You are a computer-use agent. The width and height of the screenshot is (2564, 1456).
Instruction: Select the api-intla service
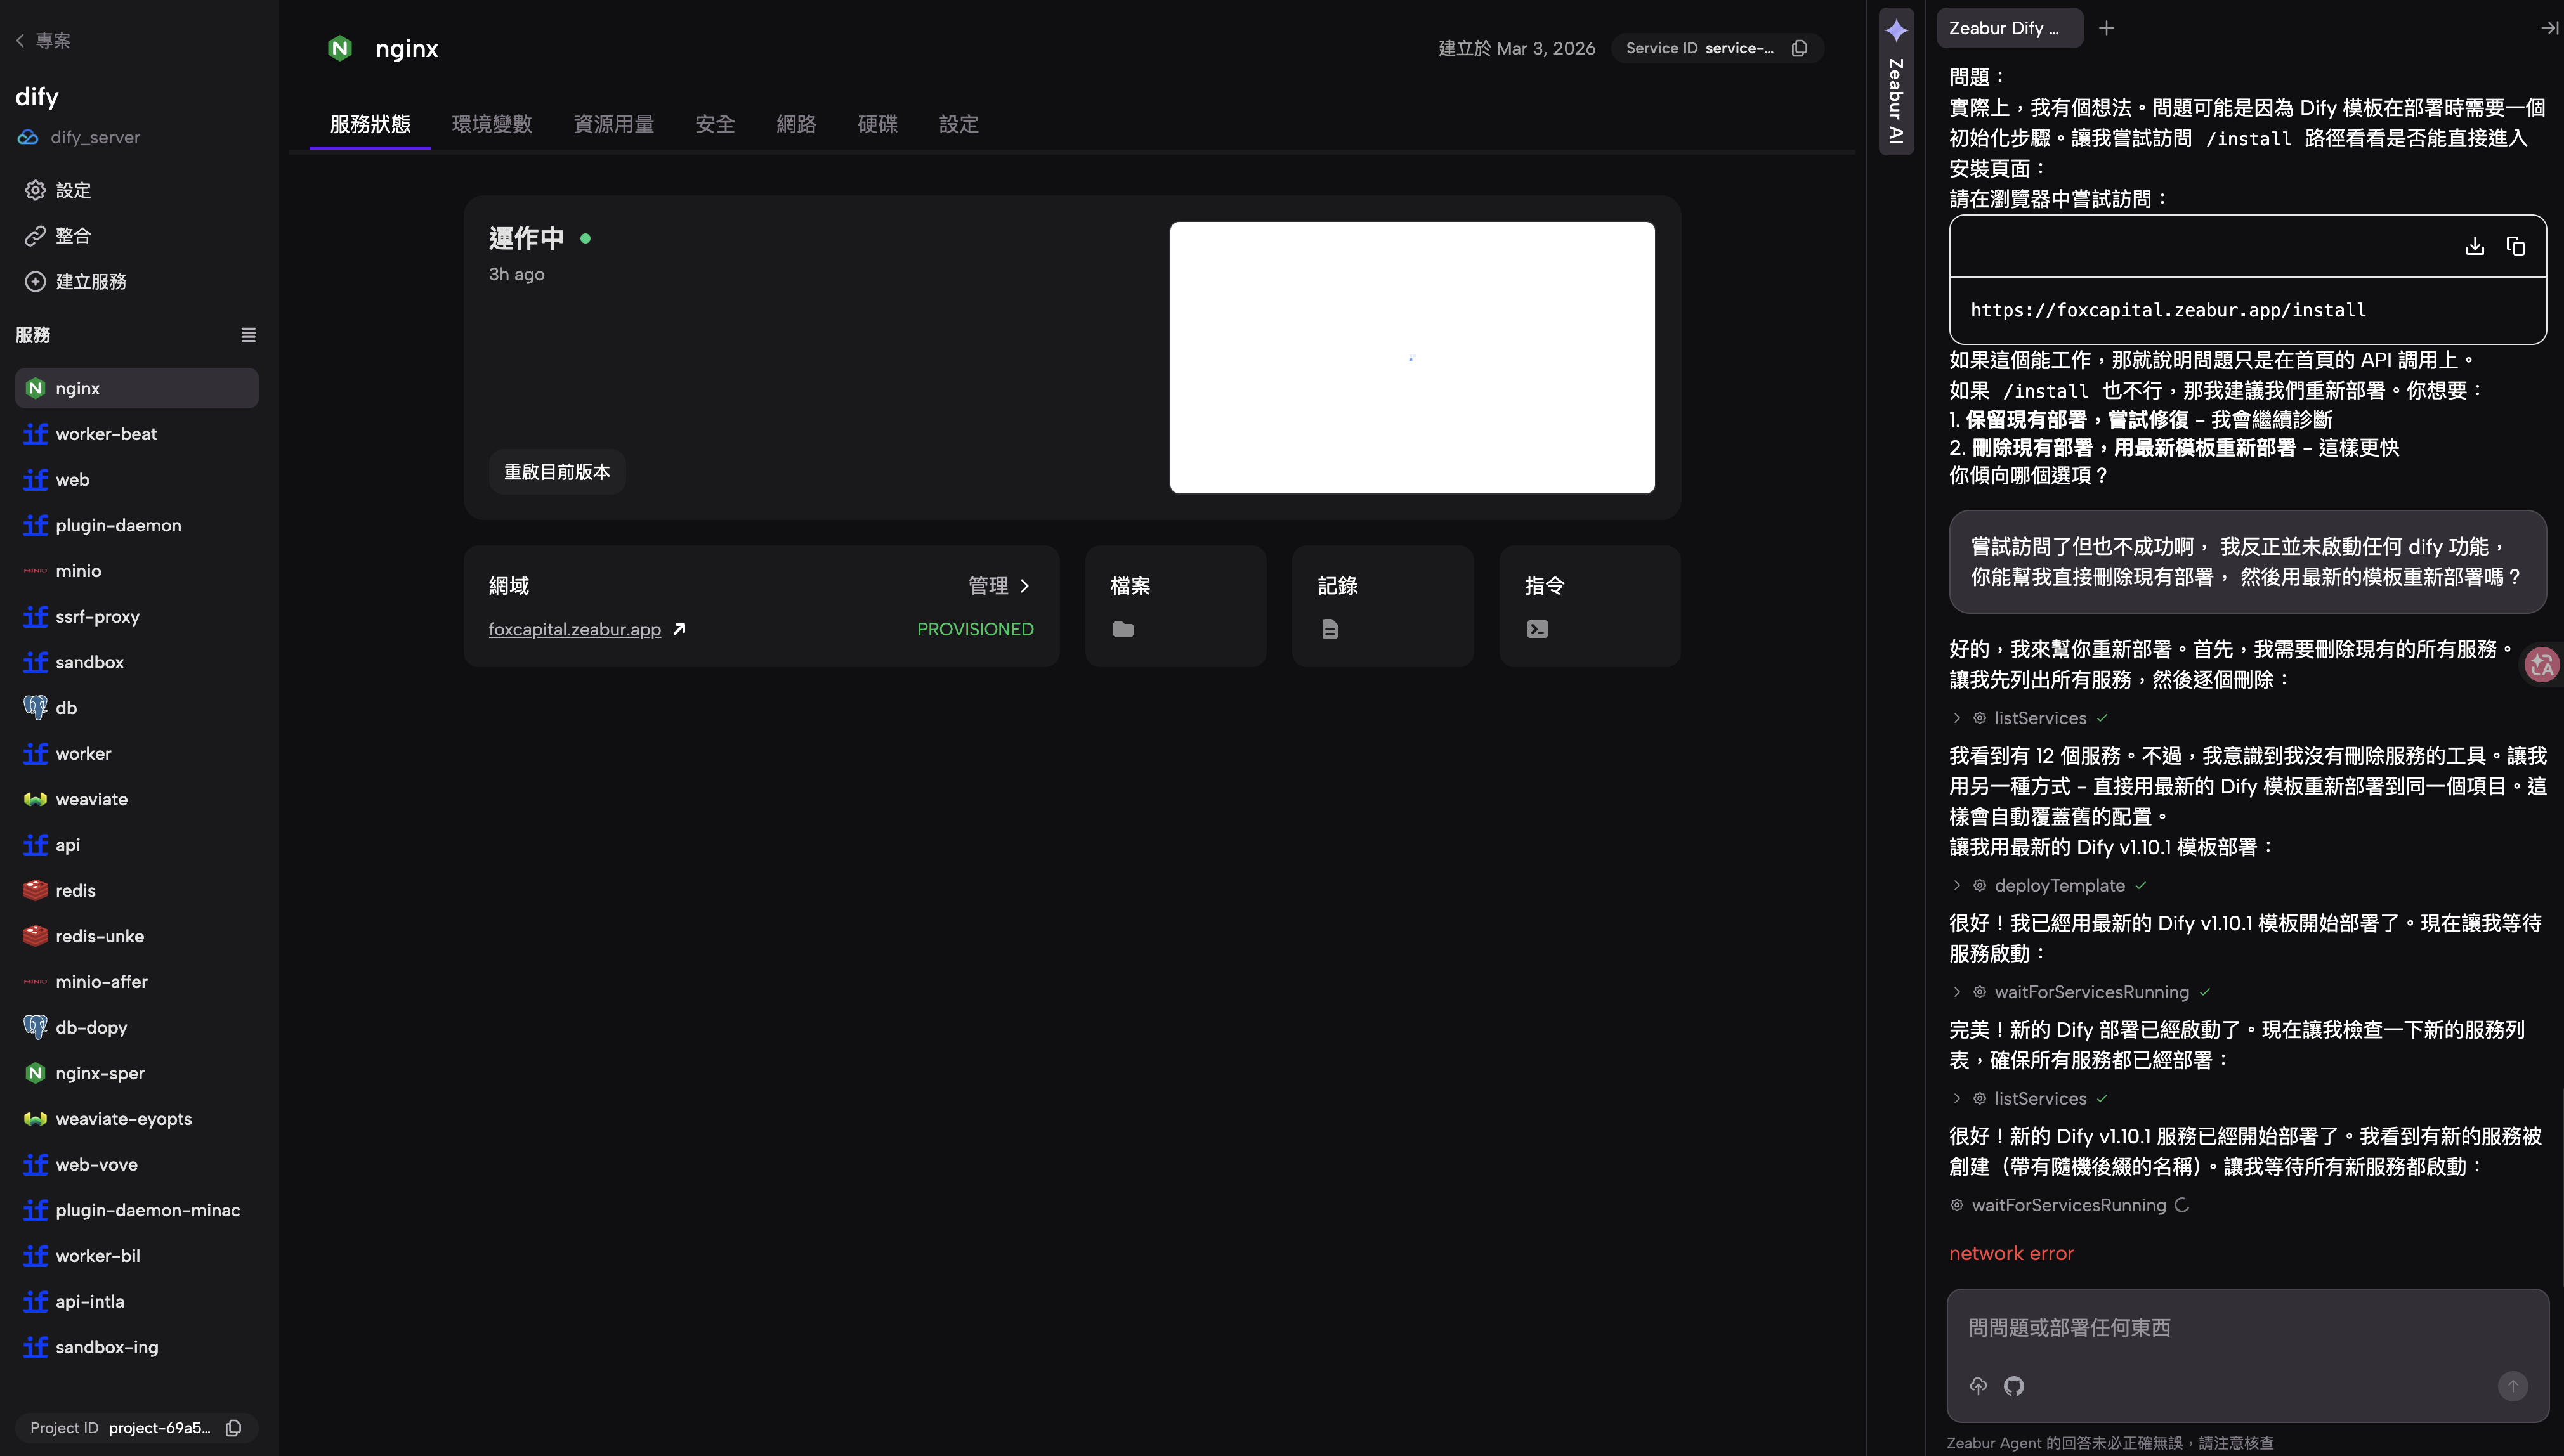136,1301
